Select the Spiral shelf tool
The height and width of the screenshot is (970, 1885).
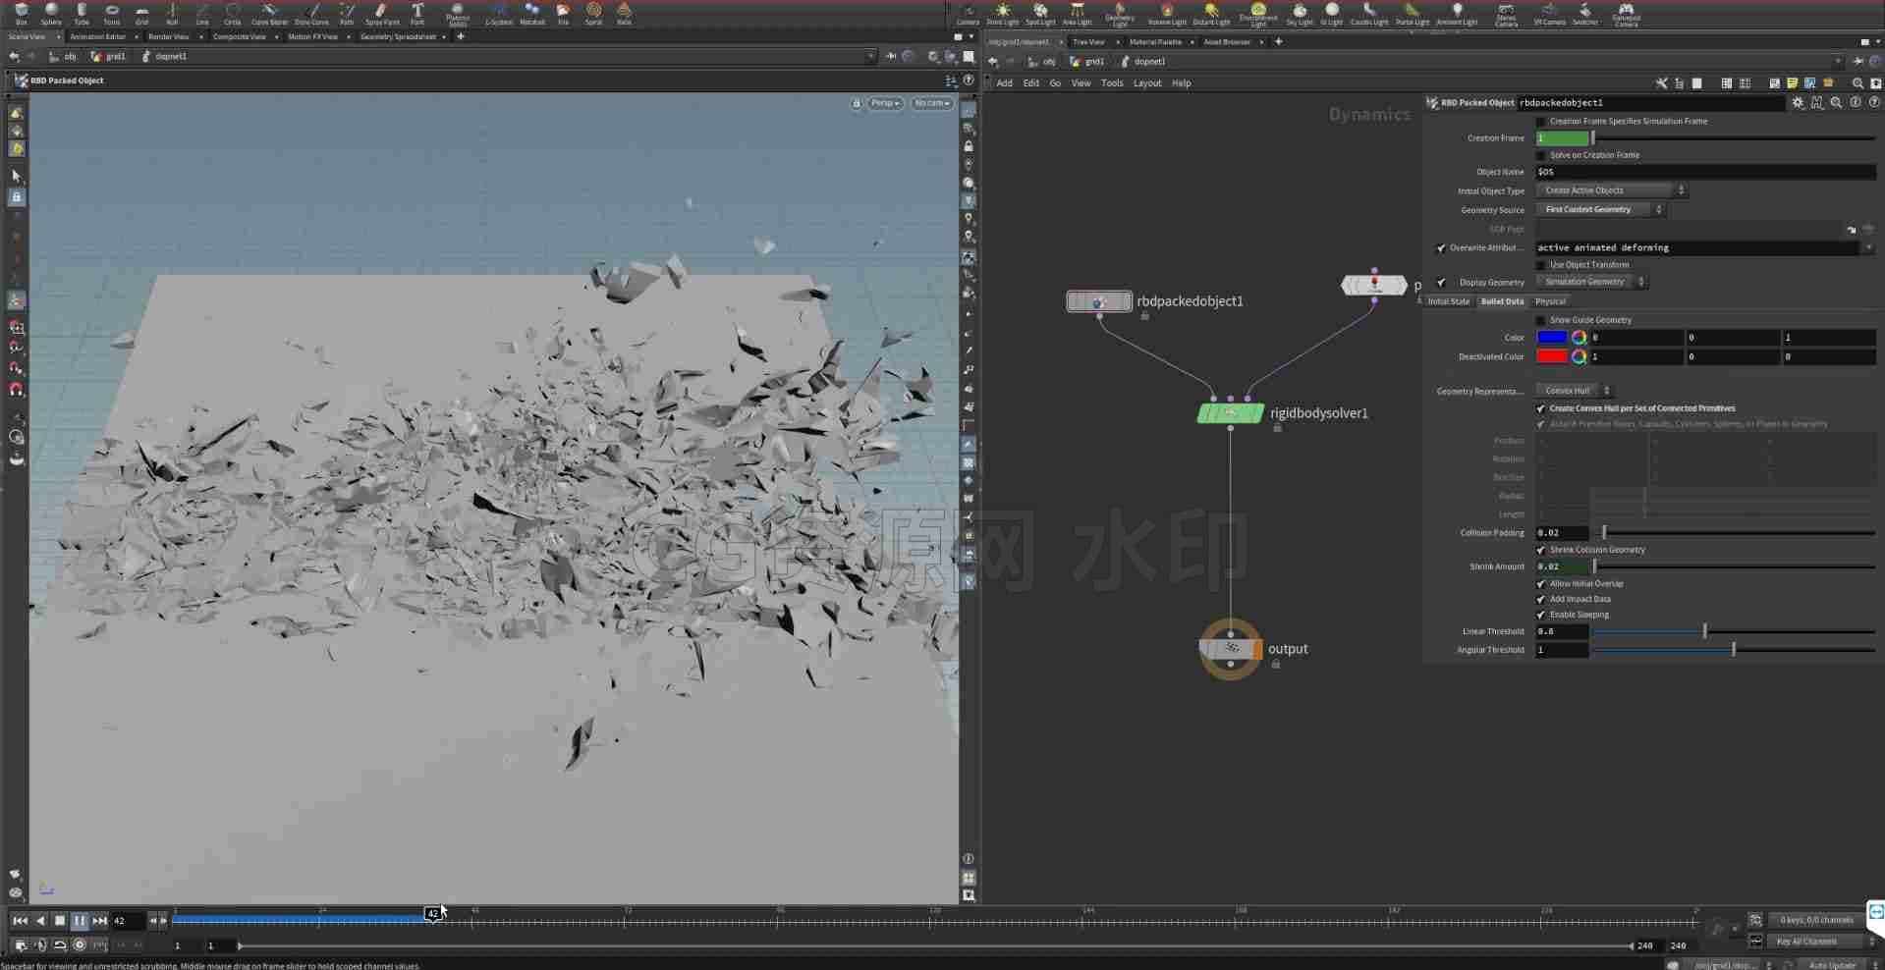point(593,13)
